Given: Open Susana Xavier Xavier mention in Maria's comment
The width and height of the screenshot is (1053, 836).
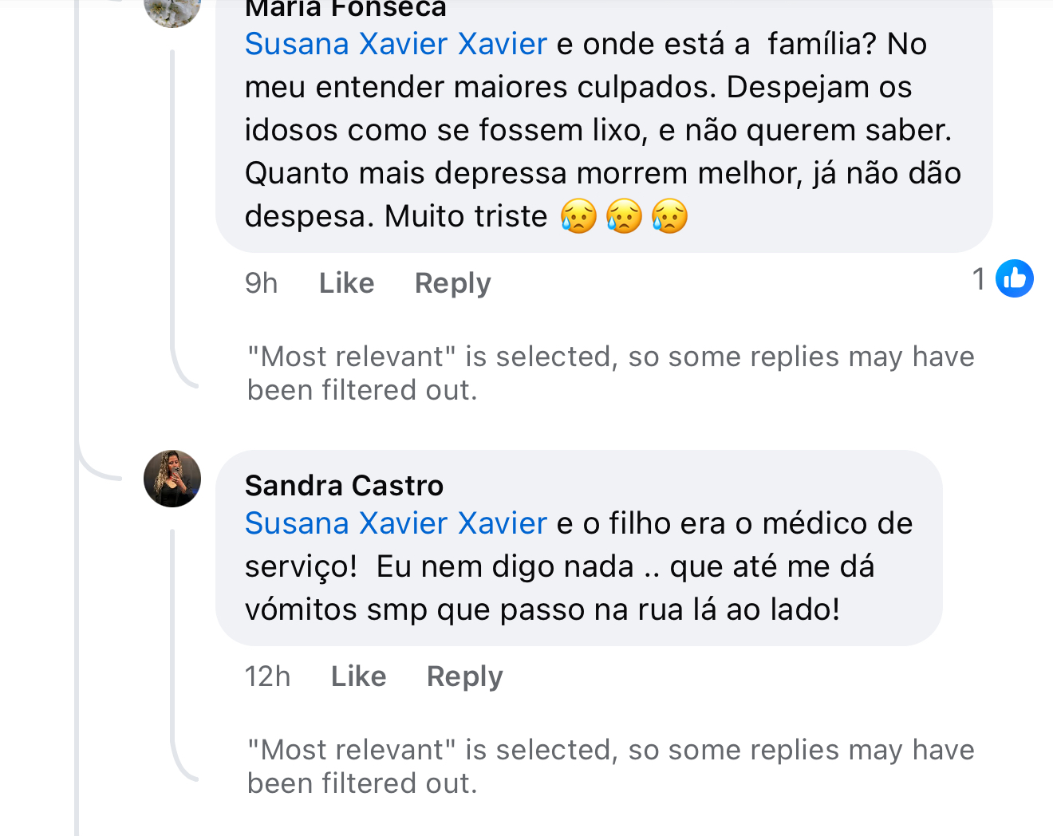Looking at the screenshot, I should pos(396,44).
